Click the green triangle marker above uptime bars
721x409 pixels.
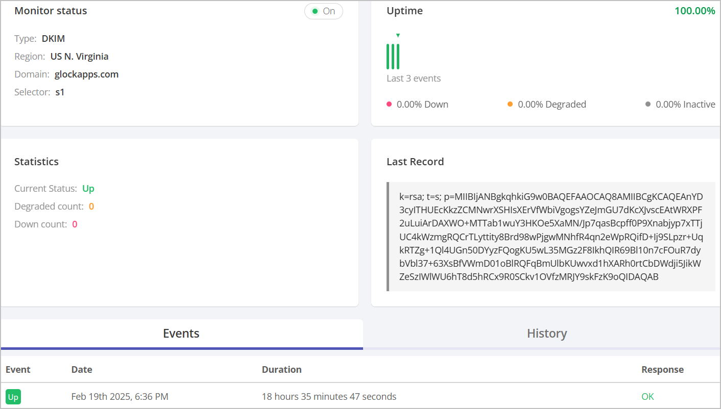(398, 35)
